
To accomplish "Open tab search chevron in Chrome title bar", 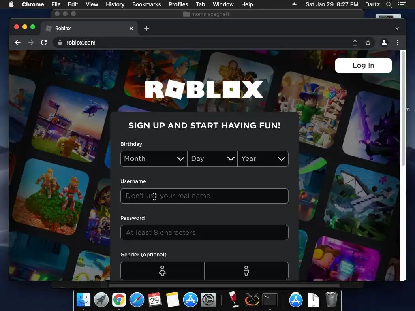I will [397, 28].
